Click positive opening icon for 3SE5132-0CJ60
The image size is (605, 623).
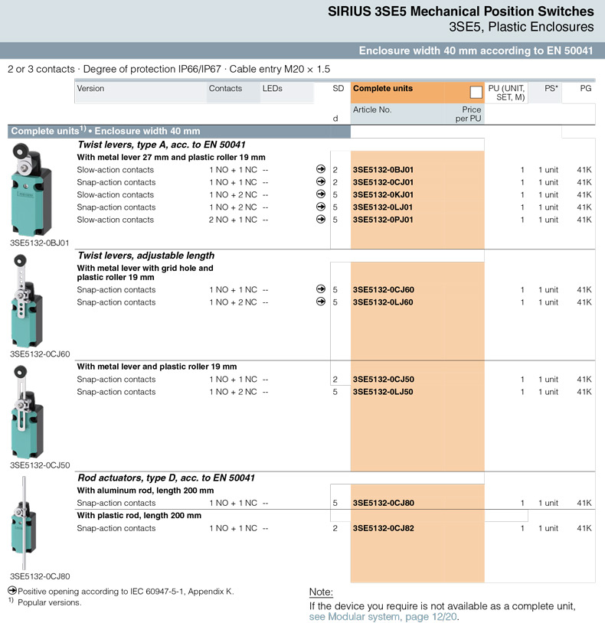[x=321, y=290]
